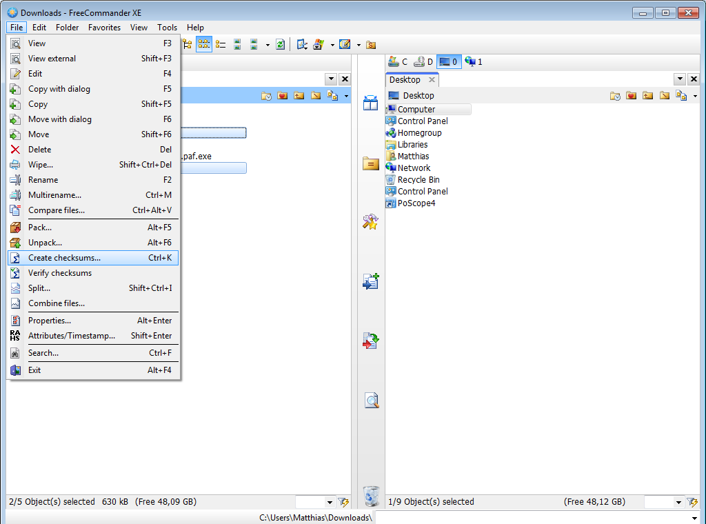Select the PoScope4 shortcut
The height and width of the screenshot is (524, 706).
pos(411,203)
